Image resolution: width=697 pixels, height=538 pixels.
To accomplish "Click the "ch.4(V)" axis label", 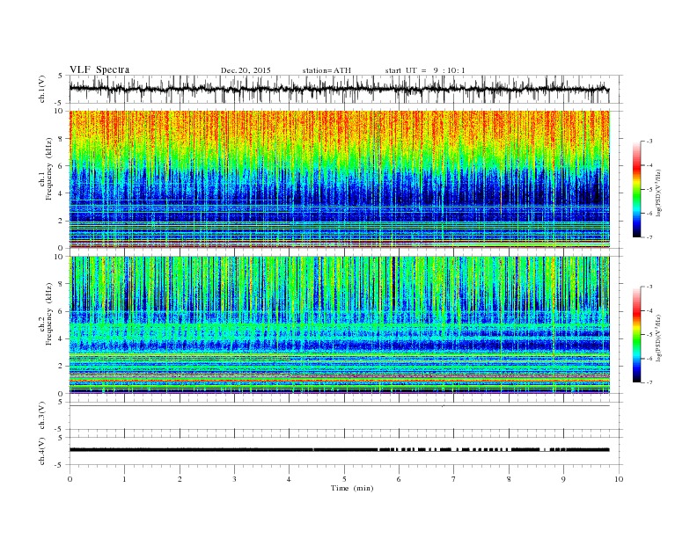I will (x=42, y=451).
